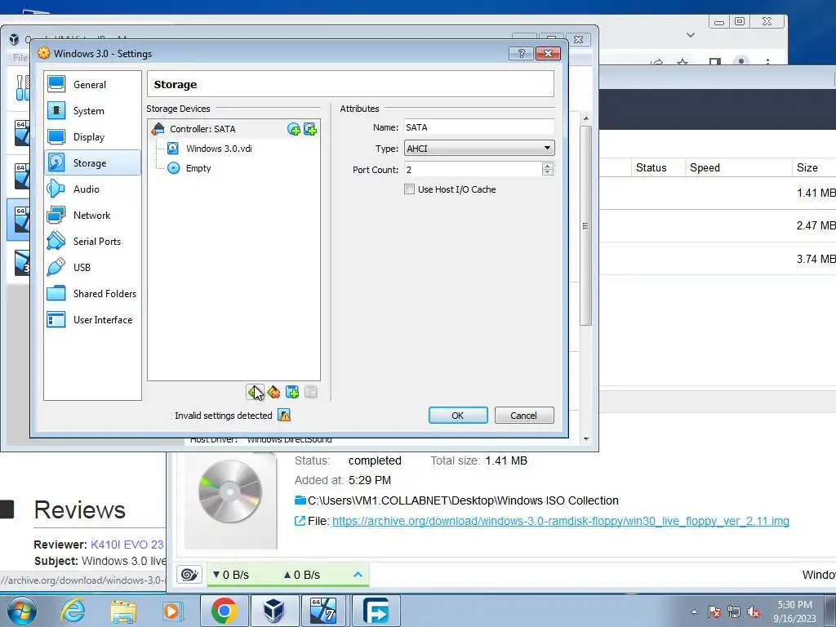Open reviewer K410I EVO 23 profile link

(127, 545)
